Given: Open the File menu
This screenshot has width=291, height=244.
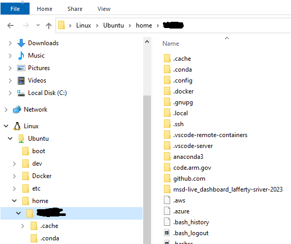Looking at the screenshot, I should pyautogui.click(x=15, y=9).
